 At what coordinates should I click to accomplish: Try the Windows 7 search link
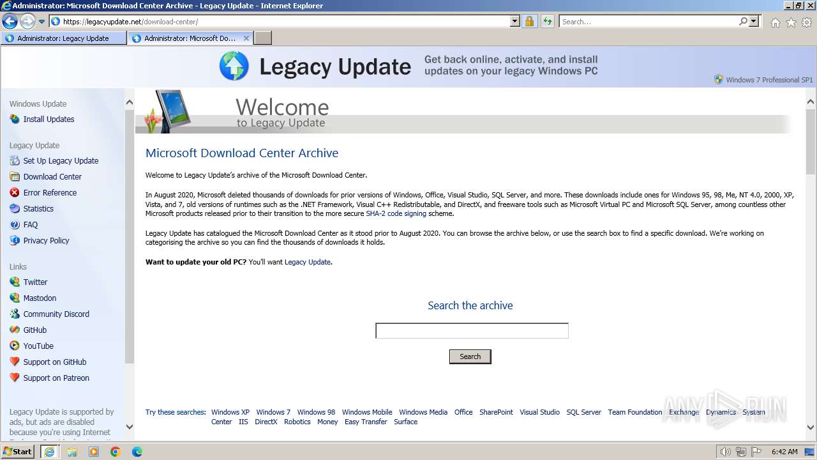(x=273, y=412)
